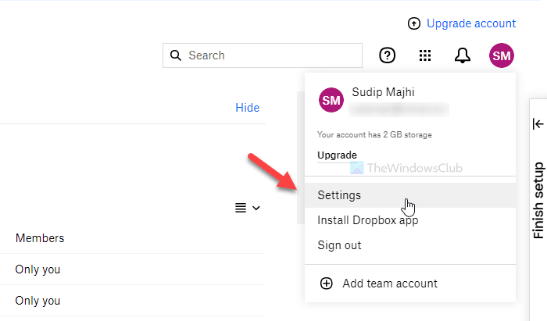Click the Members column header

coord(40,238)
